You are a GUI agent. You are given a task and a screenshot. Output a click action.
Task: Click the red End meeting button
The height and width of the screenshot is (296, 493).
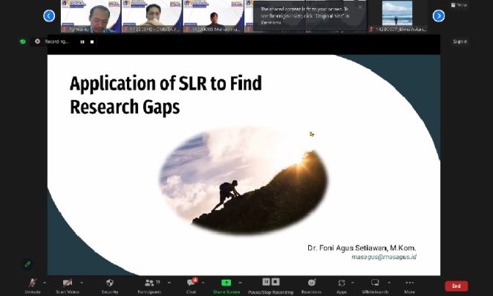(x=456, y=286)
